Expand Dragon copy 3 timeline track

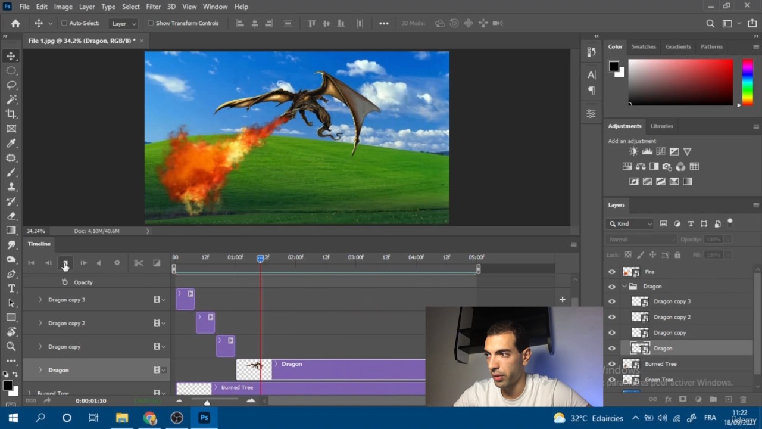click(x=40, y=300)
